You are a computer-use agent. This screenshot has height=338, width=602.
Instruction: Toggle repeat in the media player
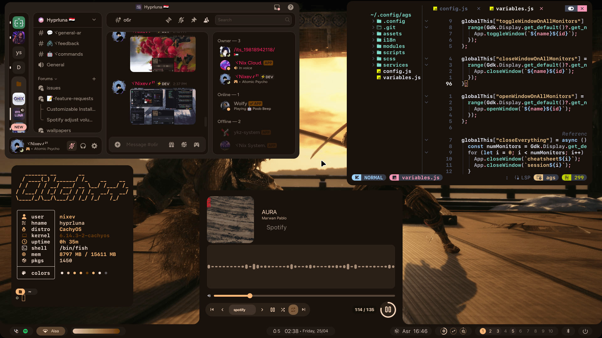[293, 310]
